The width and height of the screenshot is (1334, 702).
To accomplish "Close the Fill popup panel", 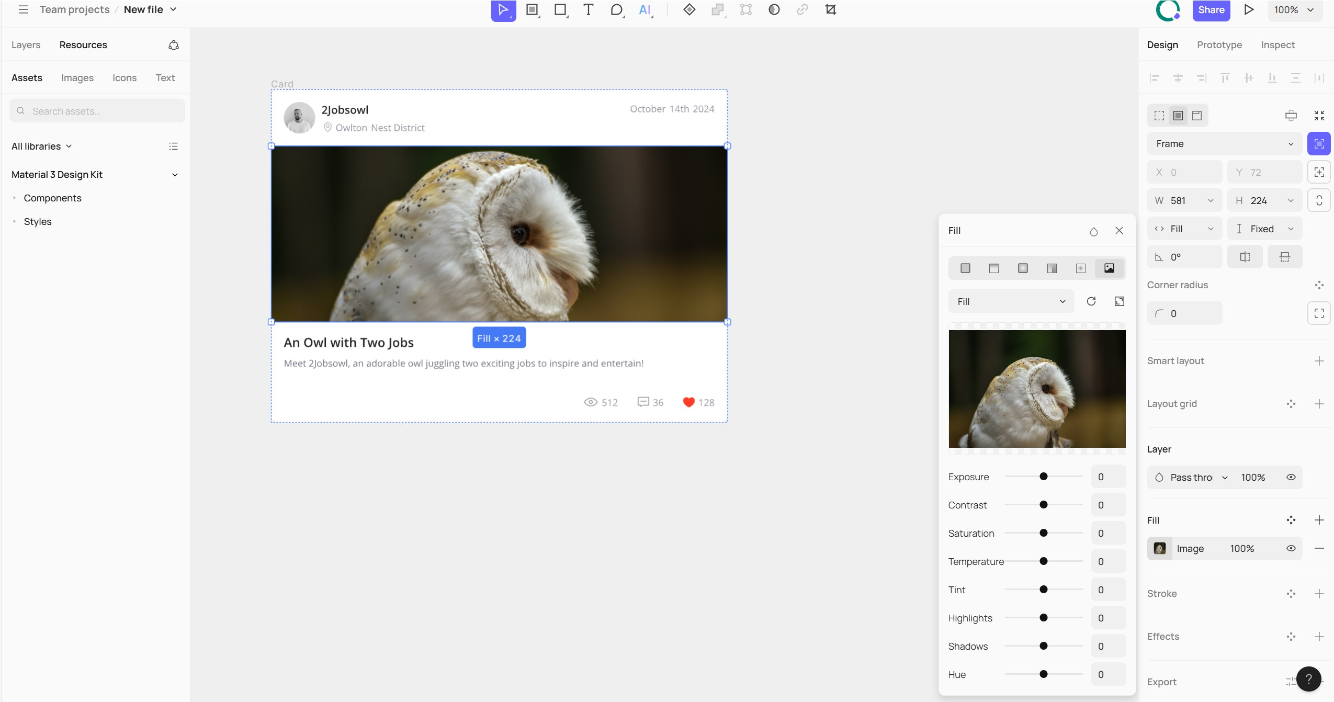I will [1118, 231].
